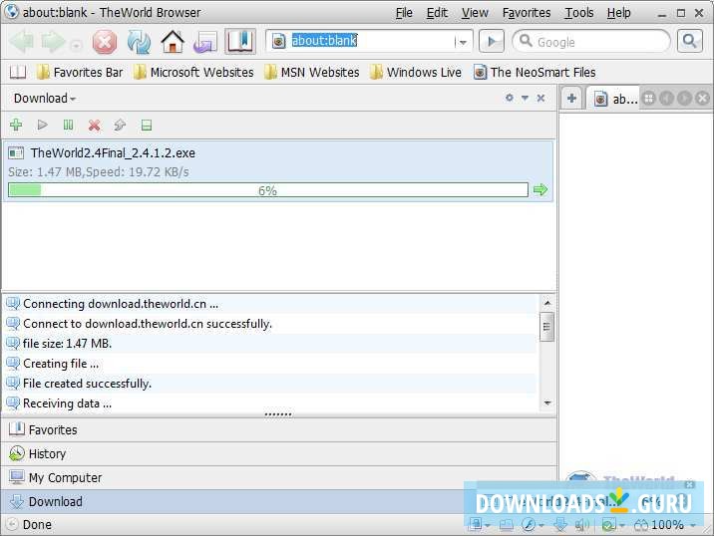Click the Back navigation arrow

[x=21, y=42]
